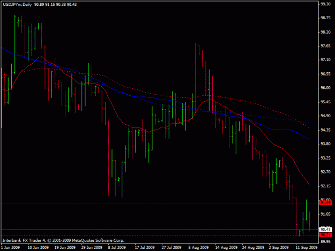Viewport: 335px width, 251px height.
Task: Click the red 90.21 price level label
Action: (x=325, y=235)
